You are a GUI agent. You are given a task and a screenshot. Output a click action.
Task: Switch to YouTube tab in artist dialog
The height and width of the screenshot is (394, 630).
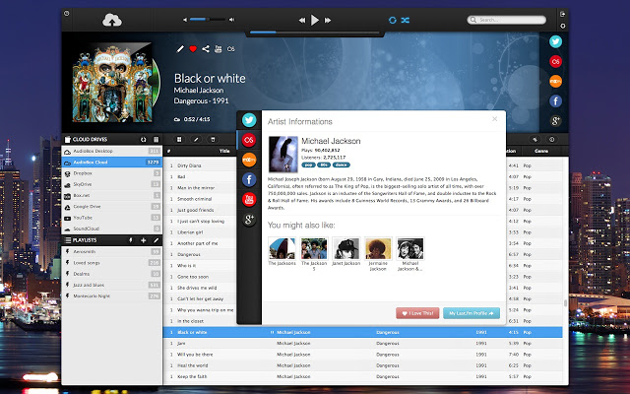[249, 199]
